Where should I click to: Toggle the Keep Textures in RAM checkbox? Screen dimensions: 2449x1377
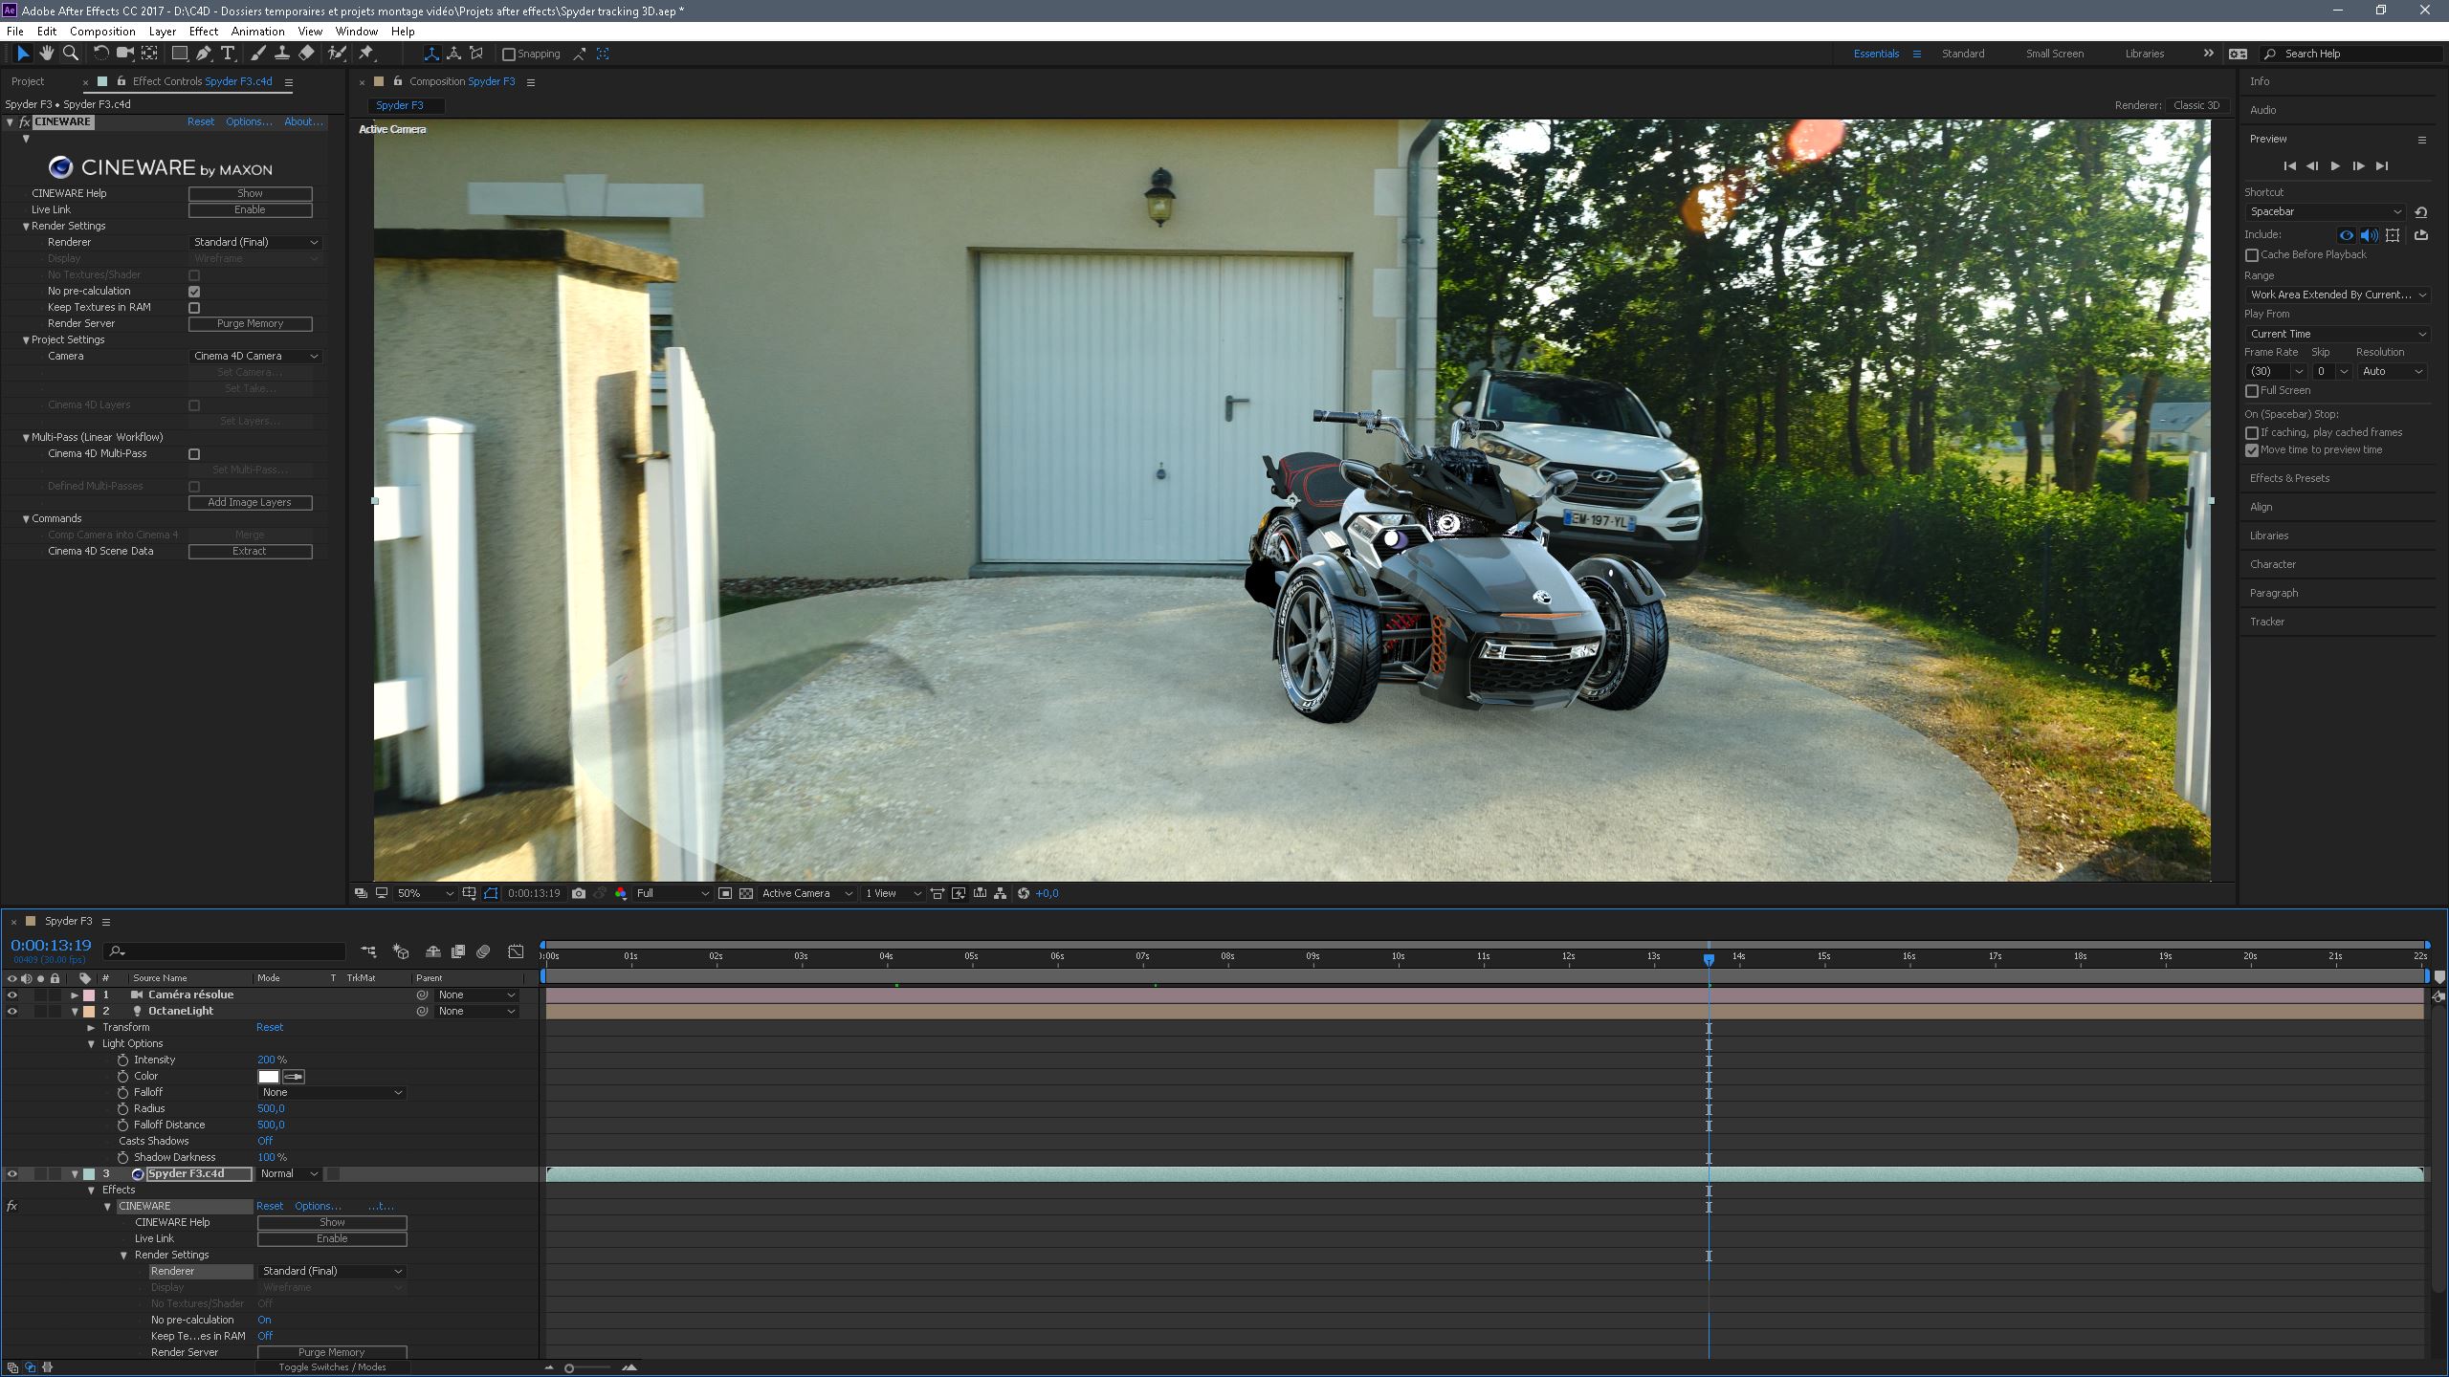point(194,308)
